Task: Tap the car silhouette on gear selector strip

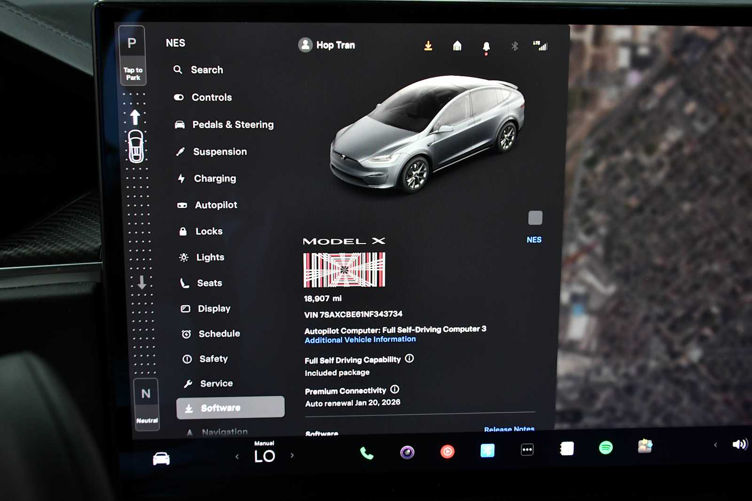Action: [x=136, y=146]
